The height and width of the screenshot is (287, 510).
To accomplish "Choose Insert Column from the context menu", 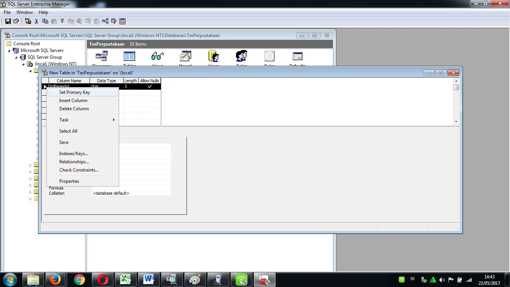I will pos(83,101).
